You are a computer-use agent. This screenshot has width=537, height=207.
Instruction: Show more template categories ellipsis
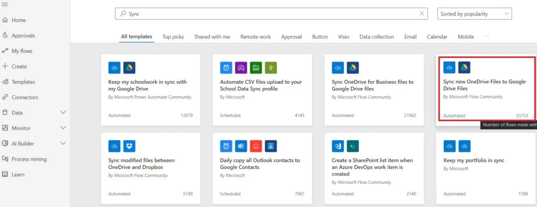point(486,37)
